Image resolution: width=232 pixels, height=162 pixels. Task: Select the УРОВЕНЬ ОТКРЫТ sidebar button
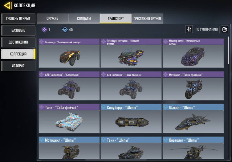coord(18,19)
